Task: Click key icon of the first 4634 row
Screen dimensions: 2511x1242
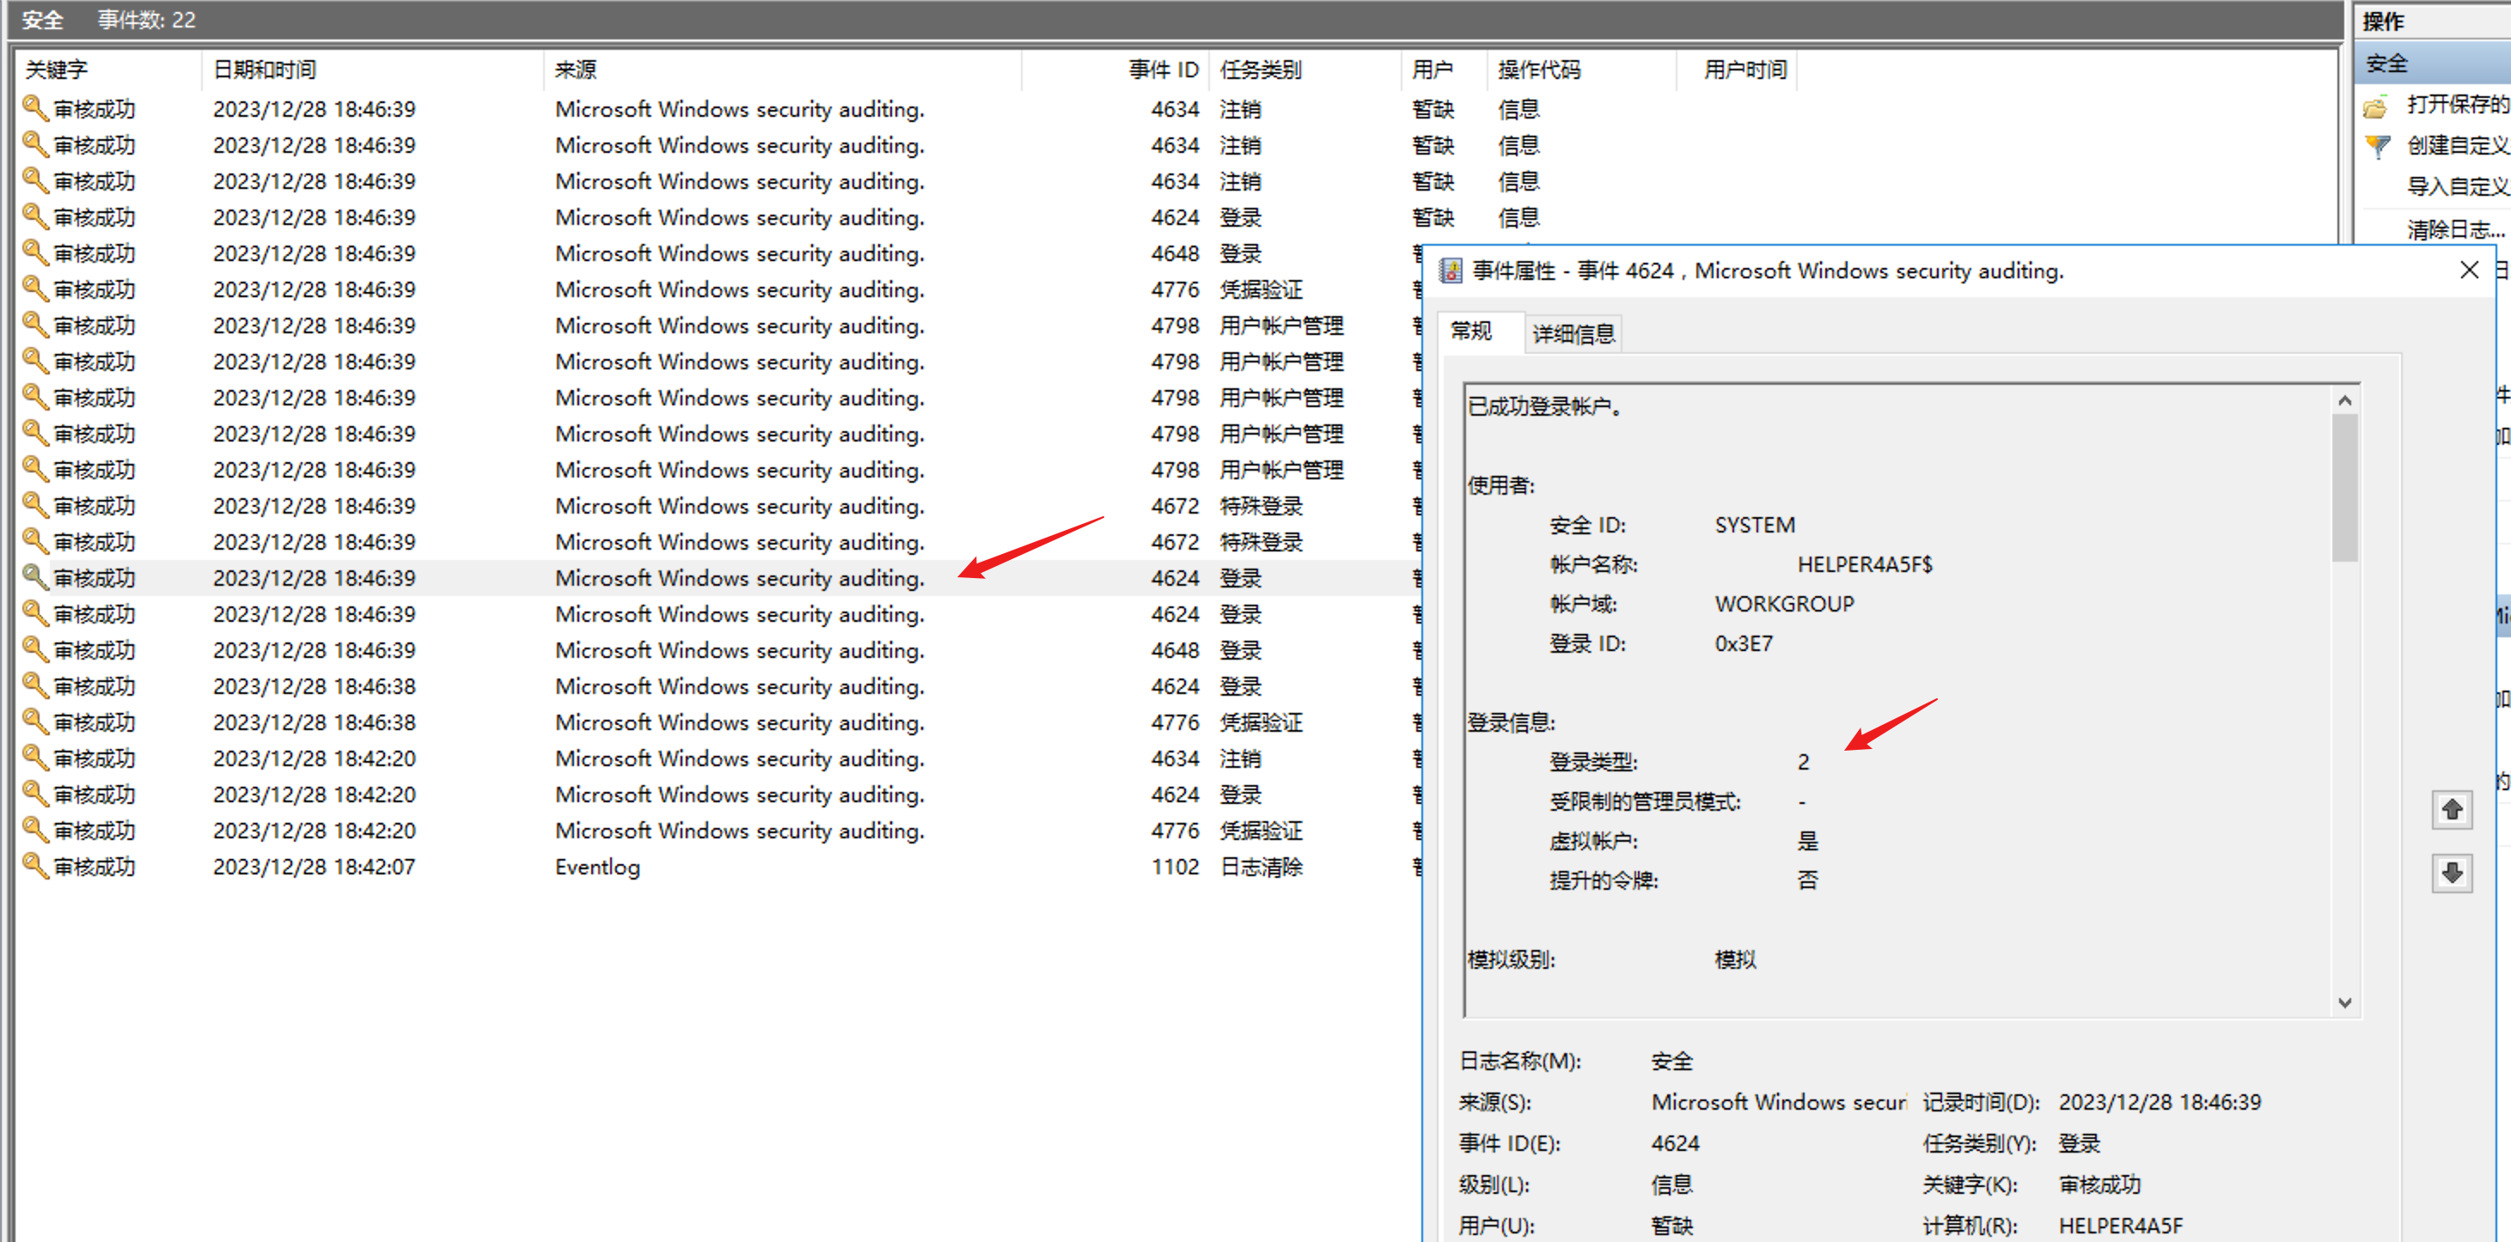Action: tap(35, 108)
